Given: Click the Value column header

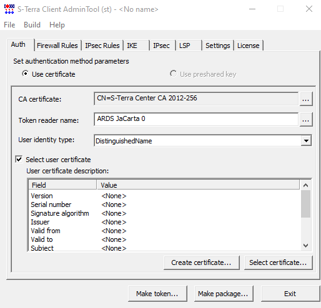Looking at the screenshot, I should click(x=198, y=185).
